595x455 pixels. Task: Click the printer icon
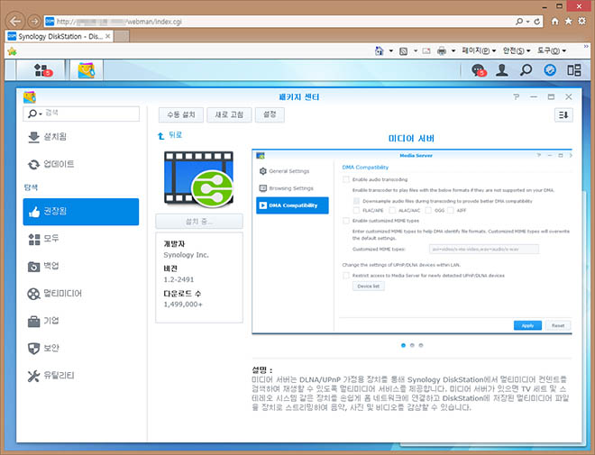pos(442,50)
